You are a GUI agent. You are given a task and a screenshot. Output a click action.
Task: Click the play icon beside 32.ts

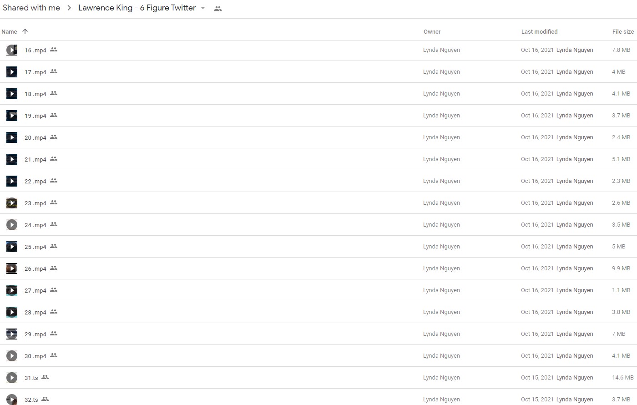[x=12, y=400]
